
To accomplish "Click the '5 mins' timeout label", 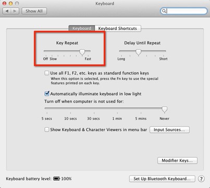I will click(x=141, y=119).
